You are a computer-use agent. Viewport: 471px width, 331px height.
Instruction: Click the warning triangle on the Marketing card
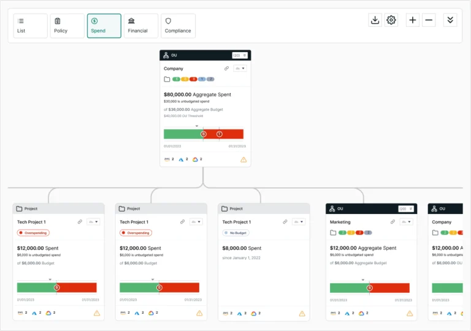(410, 314)
